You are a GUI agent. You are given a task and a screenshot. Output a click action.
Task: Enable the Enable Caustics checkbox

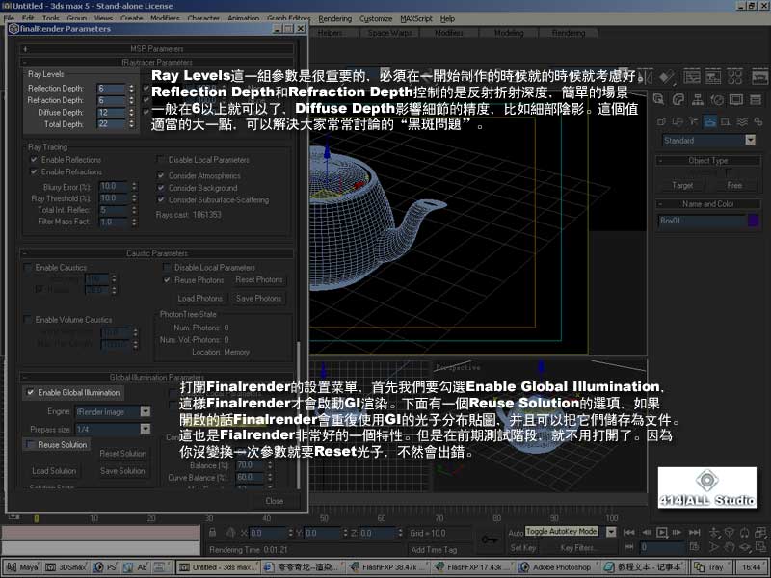point(28,268)
